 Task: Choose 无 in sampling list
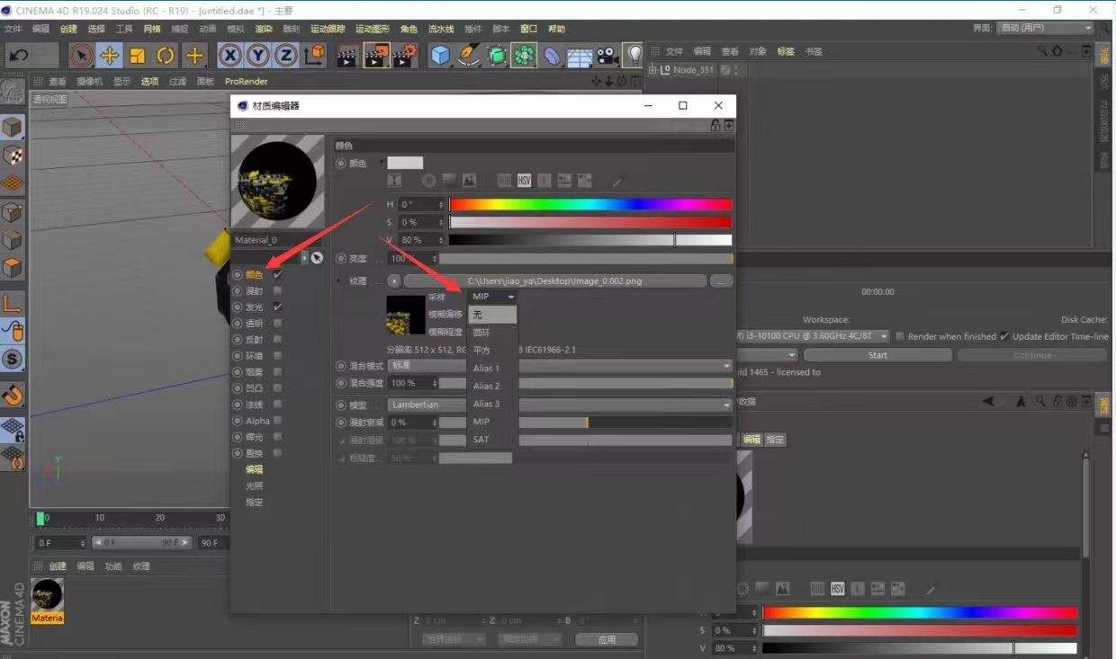click(x=492, y=315)
